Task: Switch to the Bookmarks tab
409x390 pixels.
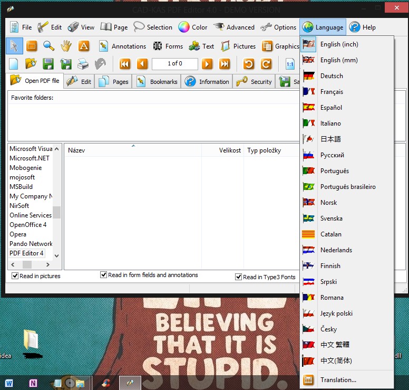Action: pyautogui.click(x=157, y=82)
